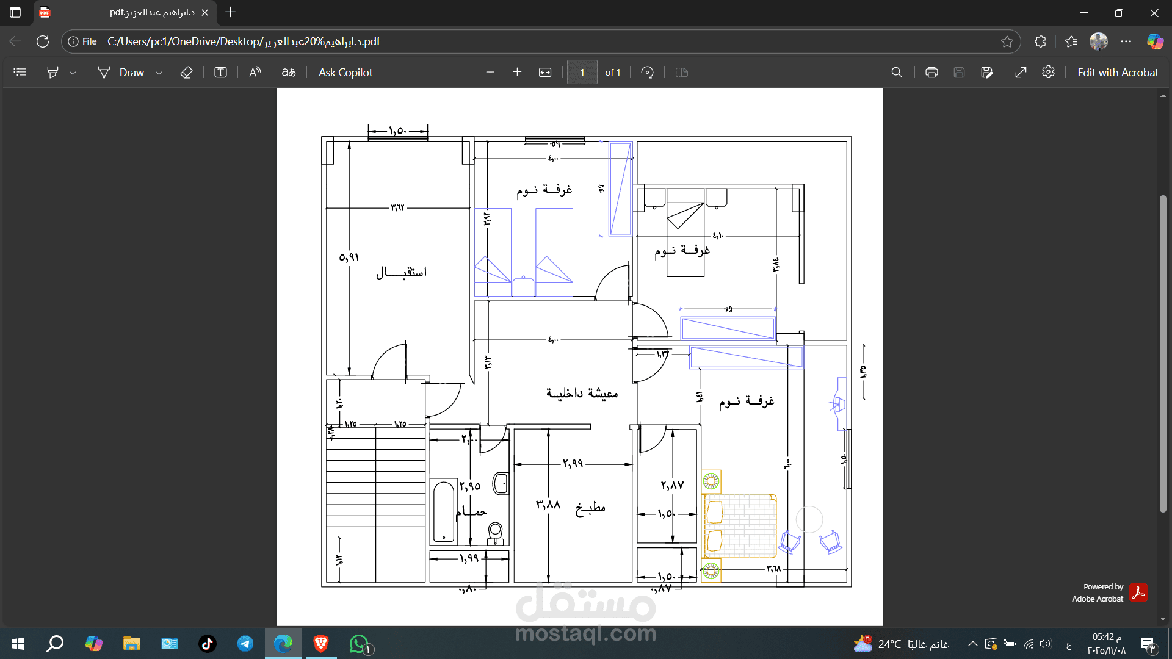Open the notifications center
The image size is (1172, 659).
tap(1148, 644)
